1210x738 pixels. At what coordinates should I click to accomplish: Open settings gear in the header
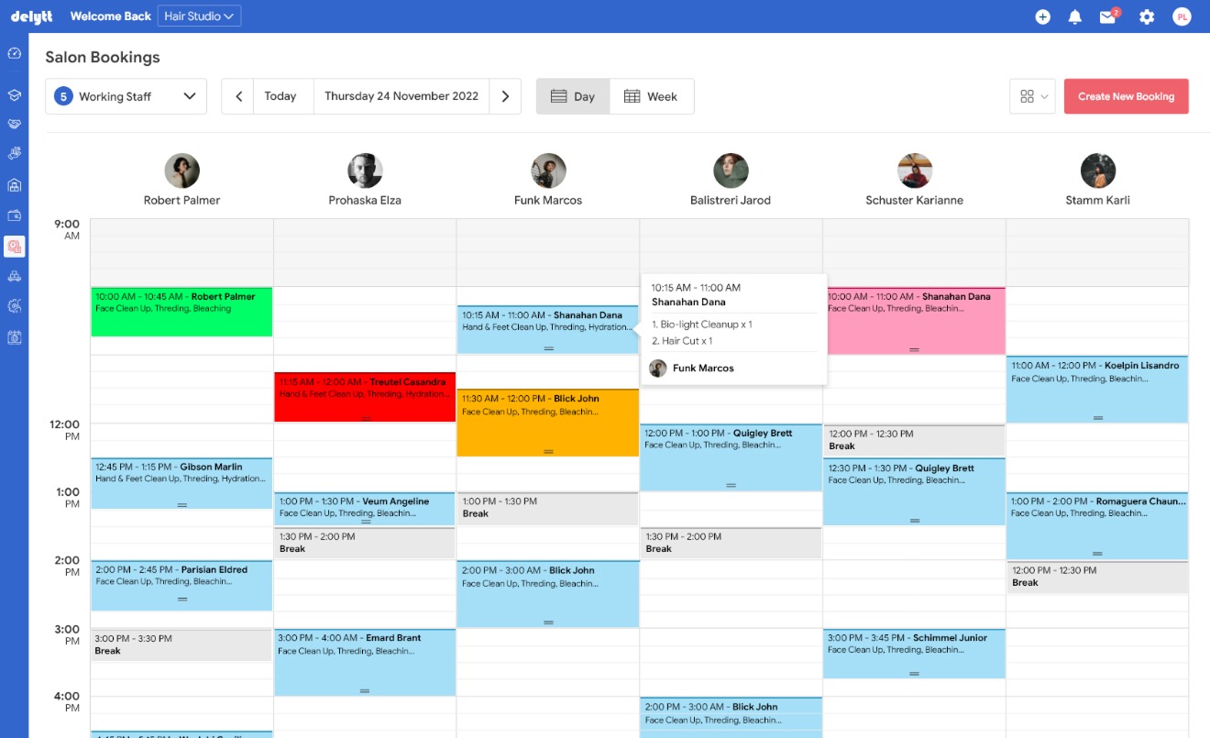[1147, 17]
